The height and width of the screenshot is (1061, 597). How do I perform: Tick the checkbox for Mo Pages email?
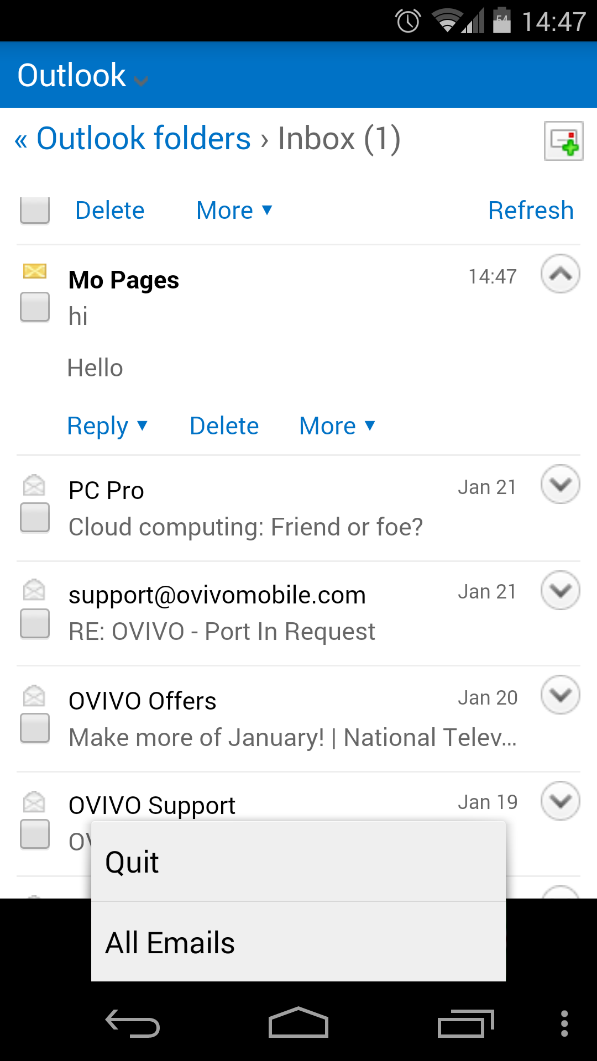point(35,307)
